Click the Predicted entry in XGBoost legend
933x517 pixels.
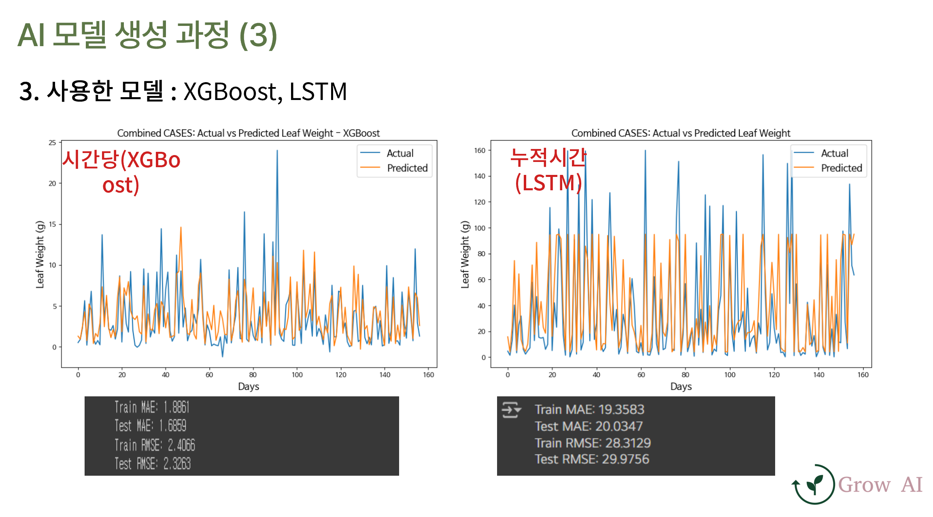tap(407, 168)
